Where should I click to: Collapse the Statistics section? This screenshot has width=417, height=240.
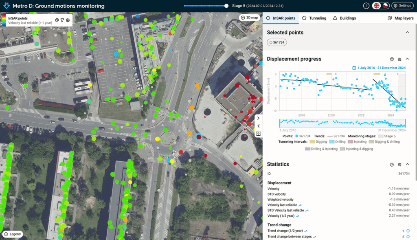pyautogui.click(x=408, y=165)
